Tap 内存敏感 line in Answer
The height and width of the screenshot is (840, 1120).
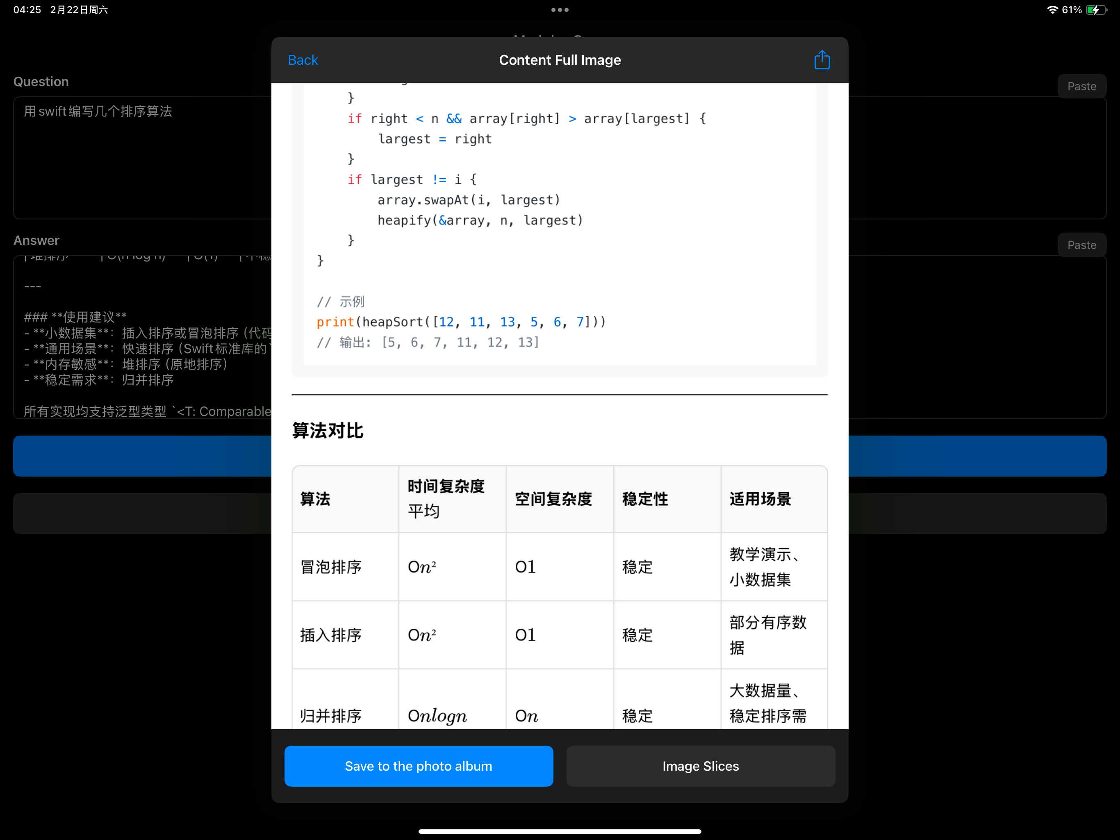coord(126,364)
